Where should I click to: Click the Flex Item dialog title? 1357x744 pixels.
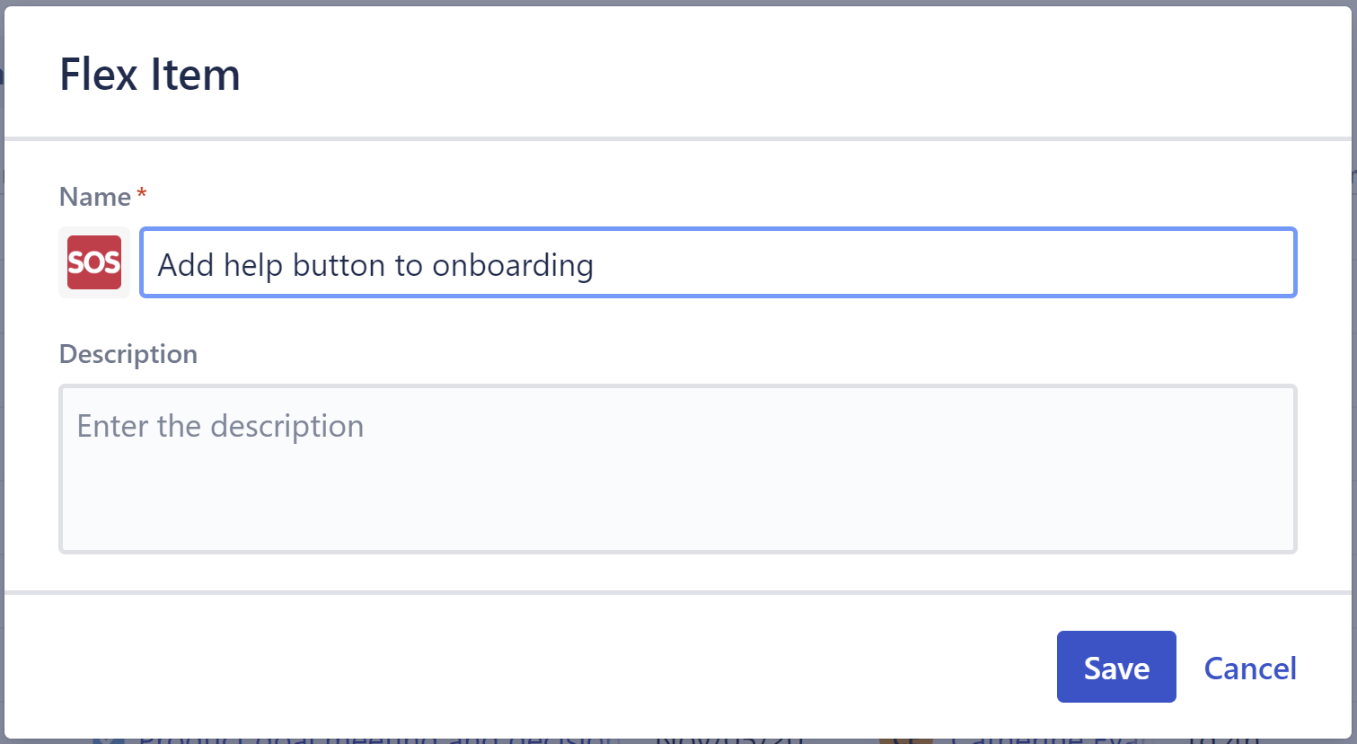tap(150, 75)
